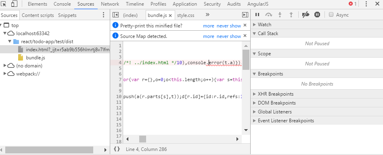Image resolution: width=383 pixels, height=155 pixels.
Task: Select the Snippets navigator tab
Action: [x=67, y=15]
